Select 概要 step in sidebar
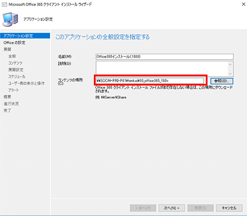Screen dimensions: 247x216 (x=7, y=97)
